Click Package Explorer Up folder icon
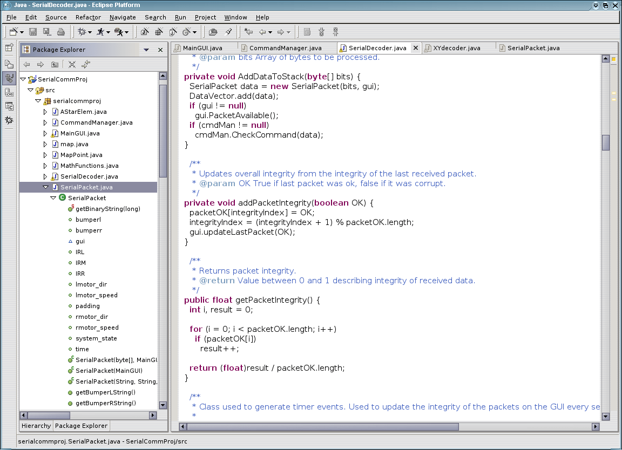 (x=55, y=64)
